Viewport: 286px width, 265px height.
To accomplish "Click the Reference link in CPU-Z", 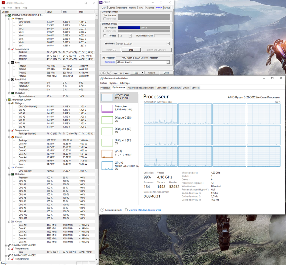I will point(110,62).
